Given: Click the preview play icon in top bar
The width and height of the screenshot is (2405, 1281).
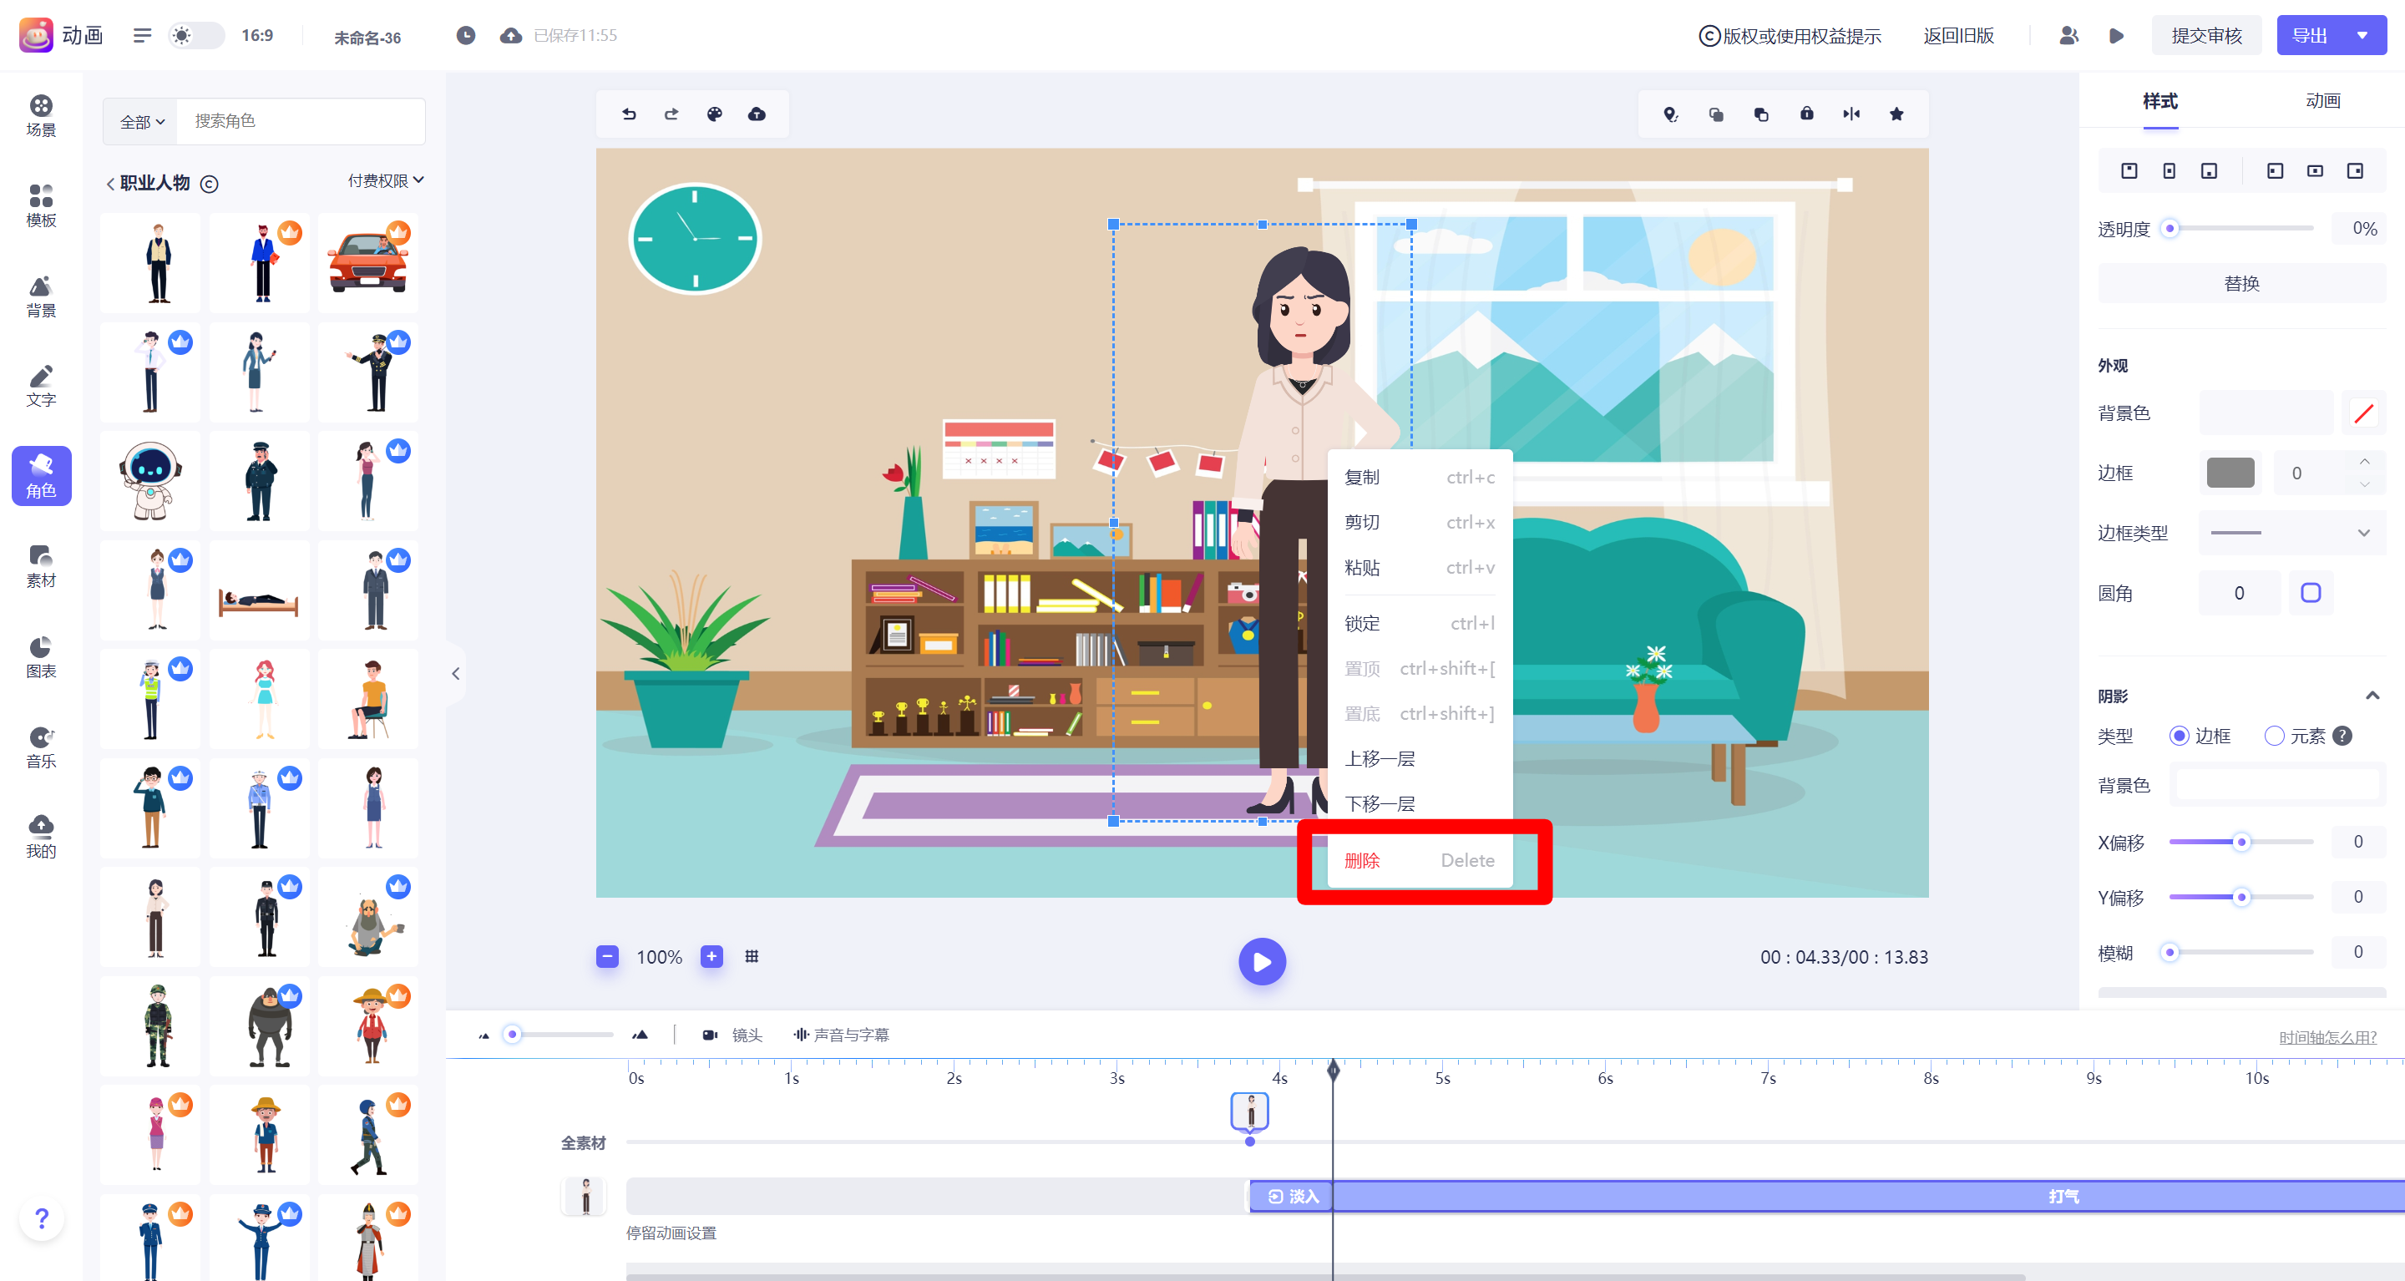Looking at the screenshot, I should click(2117, 35).
